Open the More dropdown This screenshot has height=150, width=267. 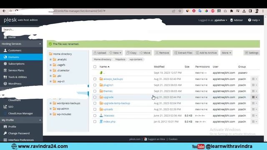(226, 53)
